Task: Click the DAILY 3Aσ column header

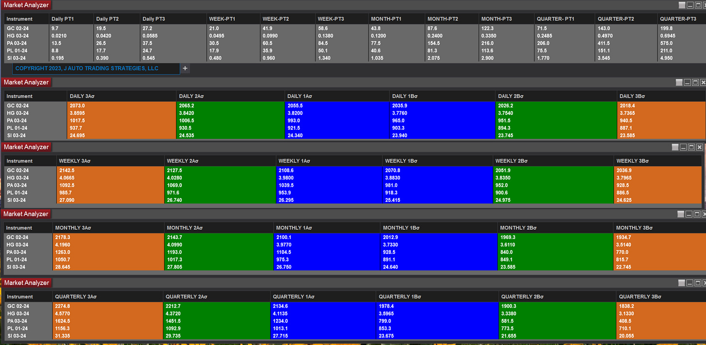Action: 121,96
